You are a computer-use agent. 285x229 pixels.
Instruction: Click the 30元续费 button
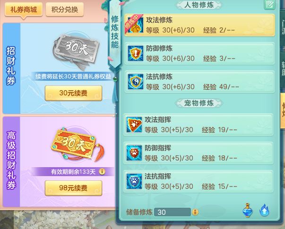click(x=73, y=93)
